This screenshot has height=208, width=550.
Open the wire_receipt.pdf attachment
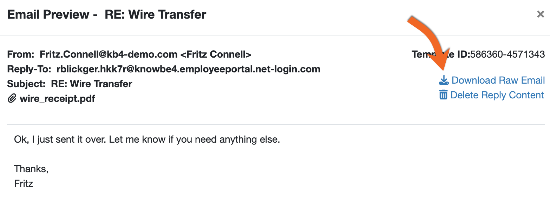pyautogui.click(x=57, y=99)
